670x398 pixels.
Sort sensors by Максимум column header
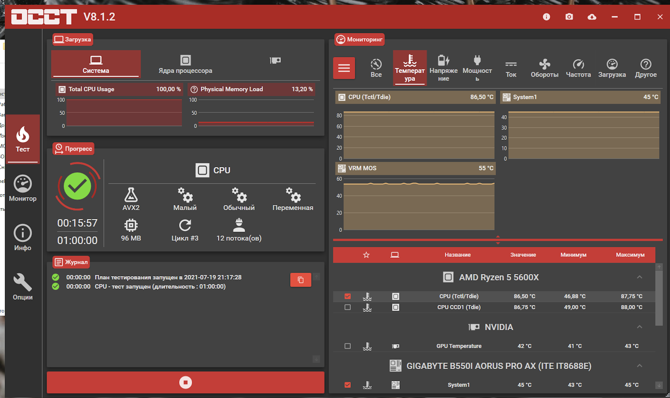point(630,255)
